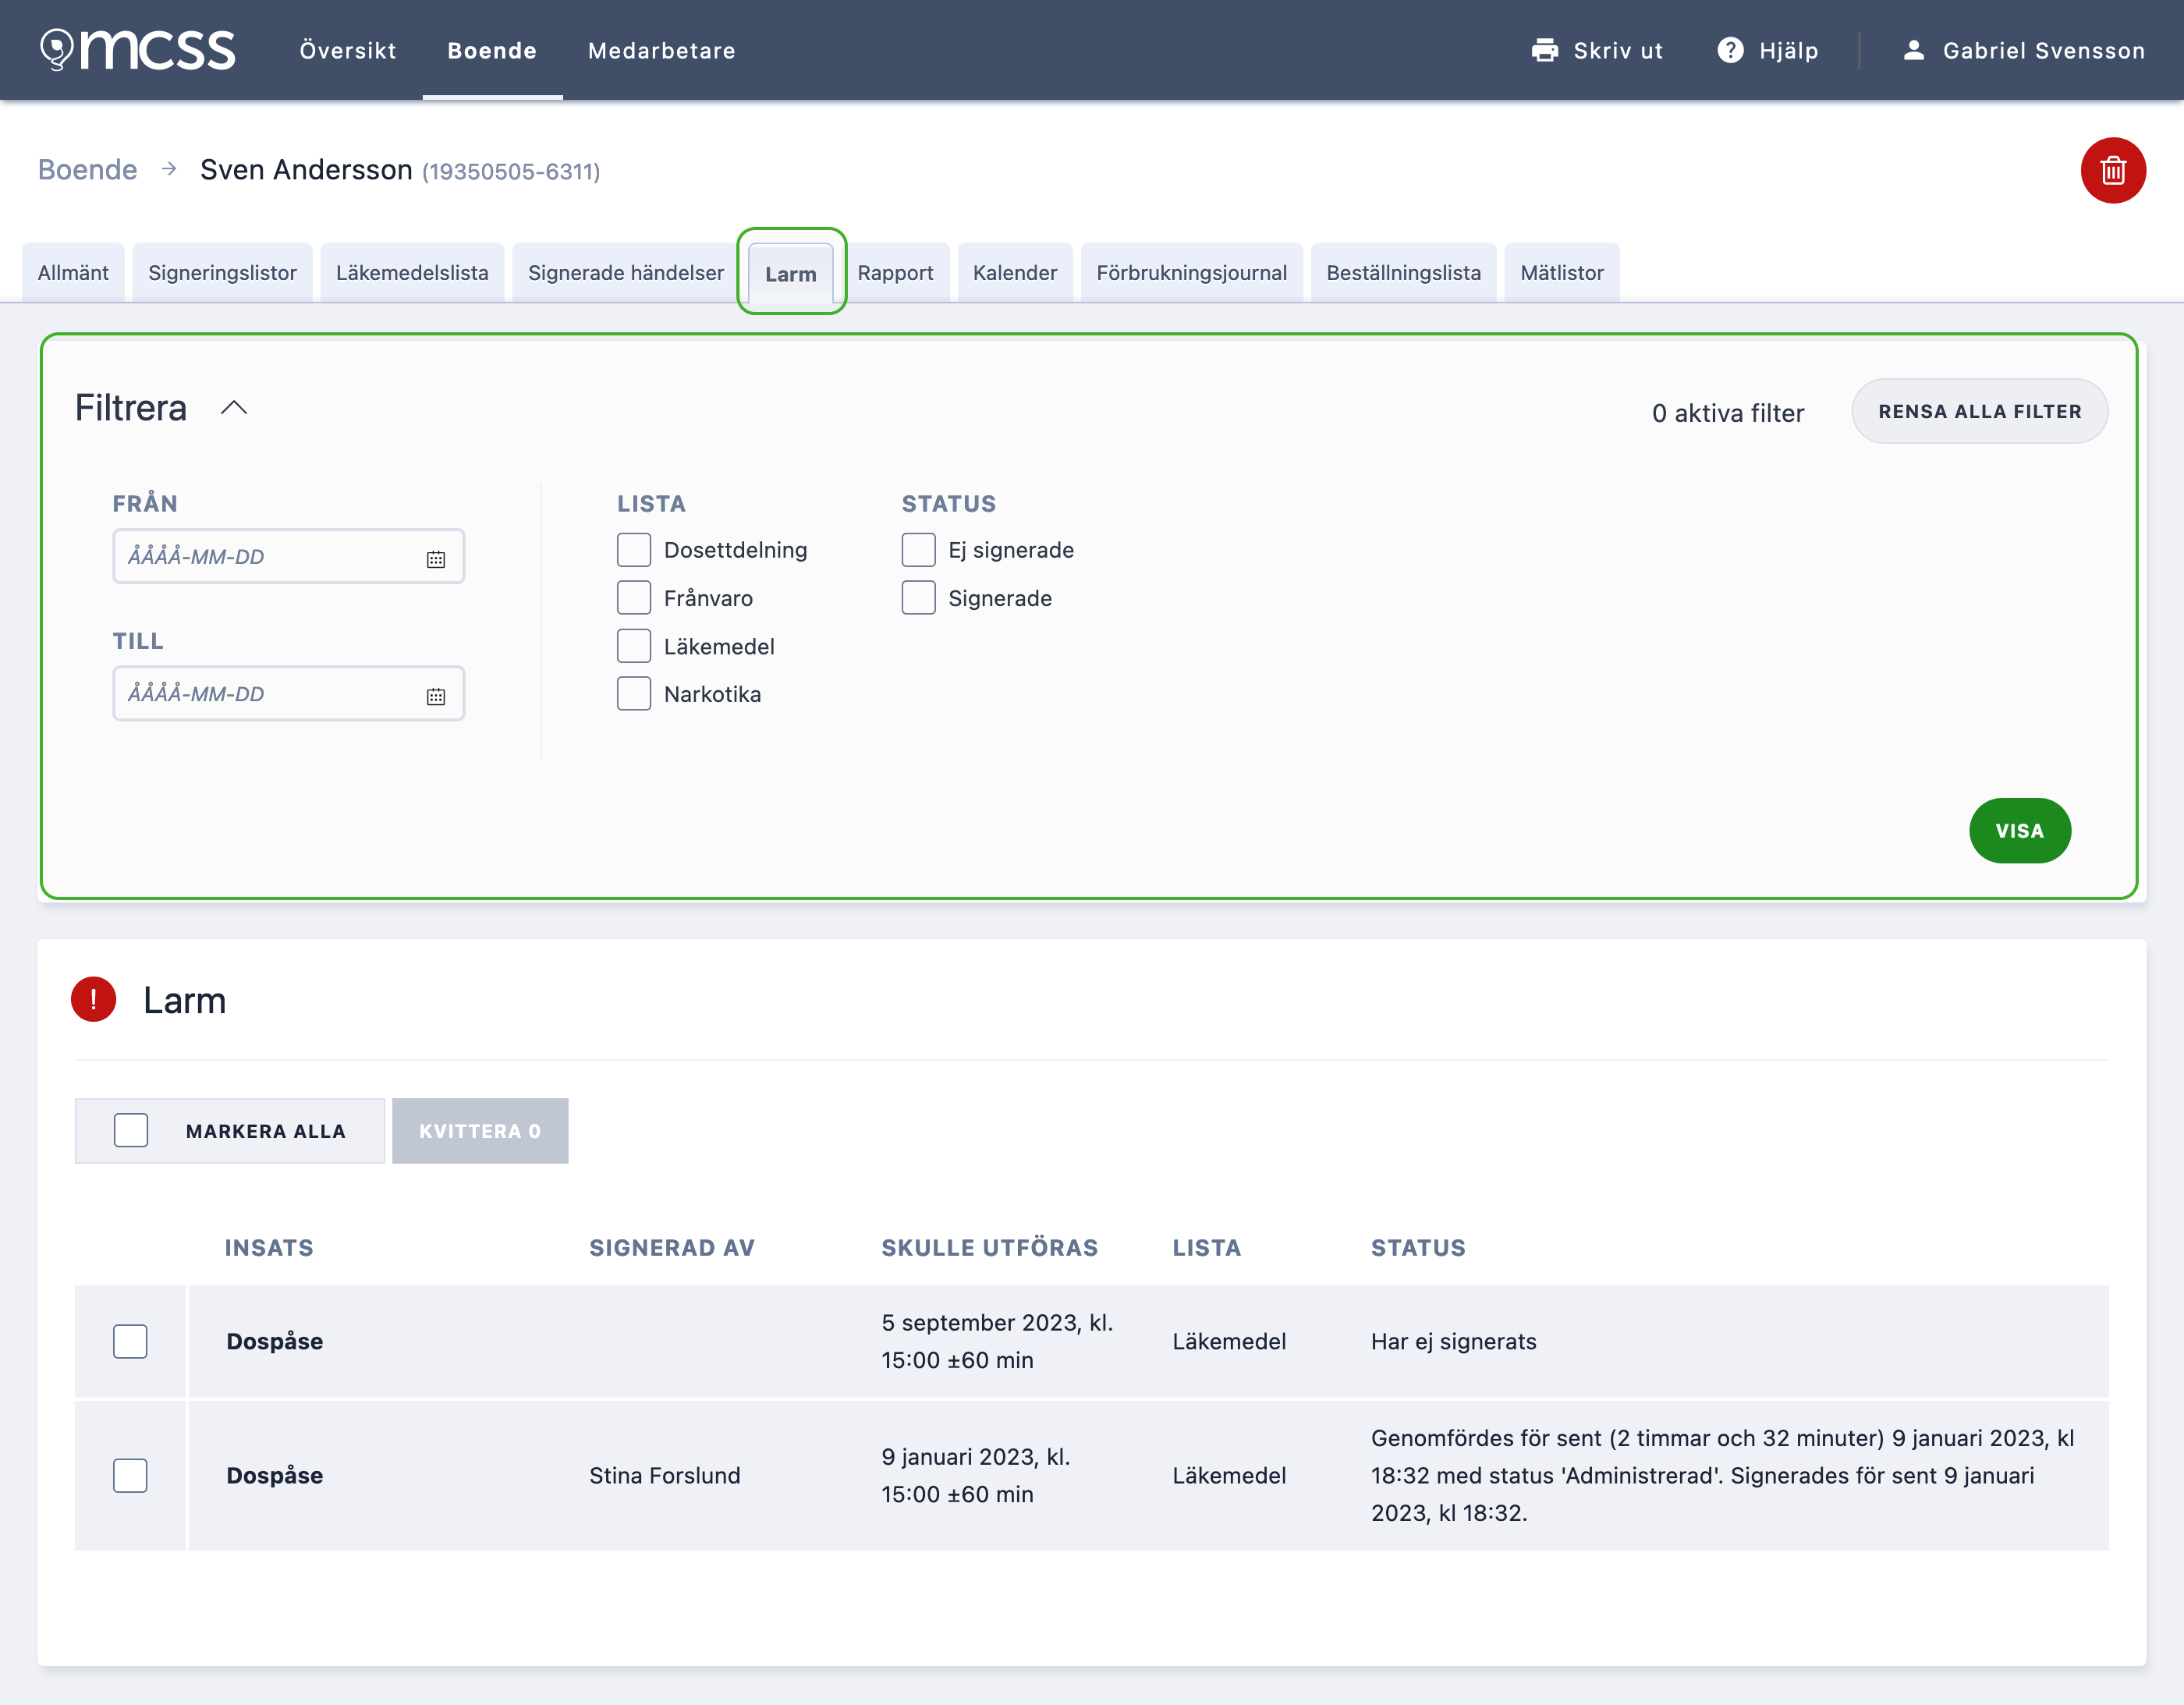Click '9 januari 2023, kl. 15:00' cell
2184x1705 pixels.
[976, 1475]
